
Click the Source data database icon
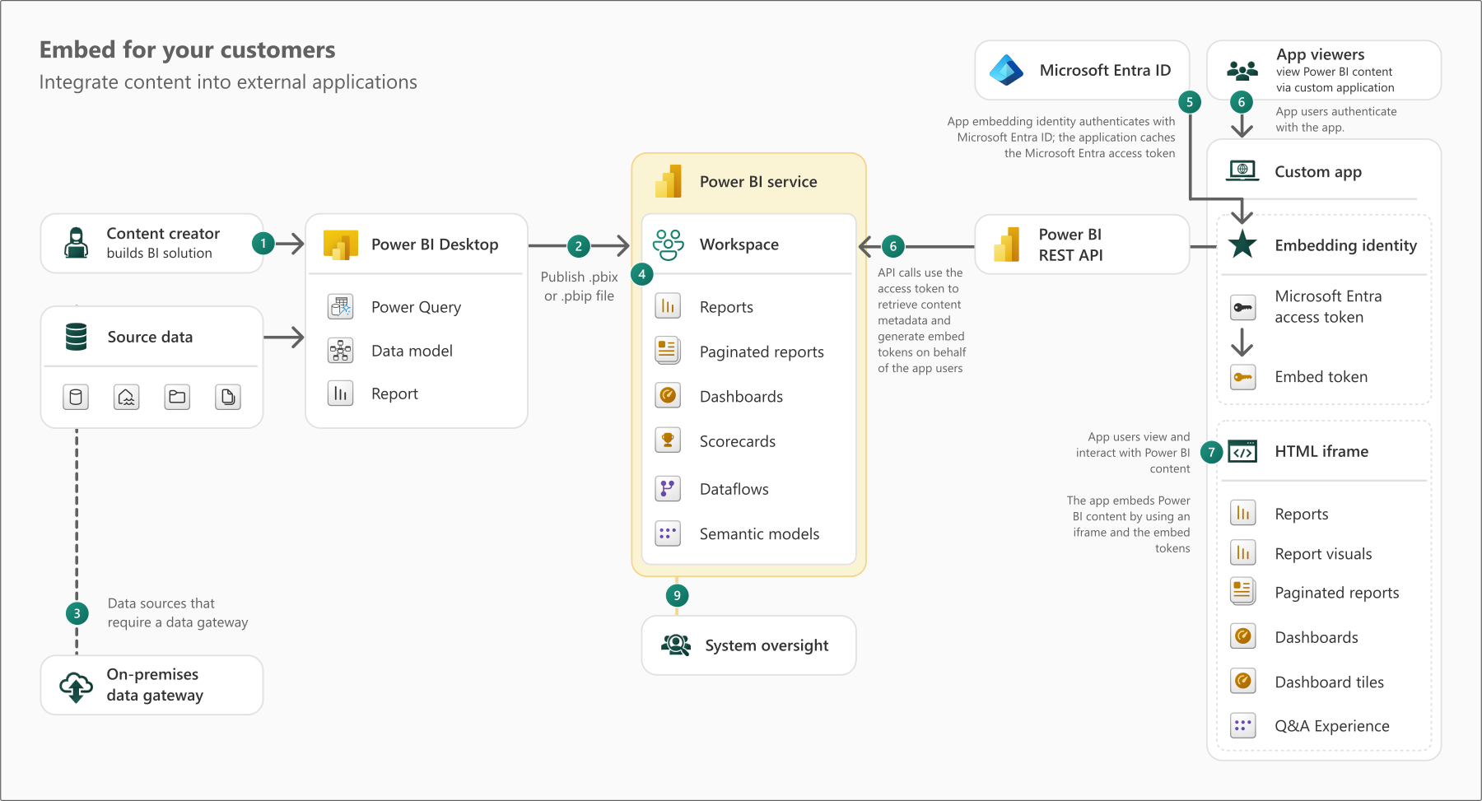pos(77,337)
